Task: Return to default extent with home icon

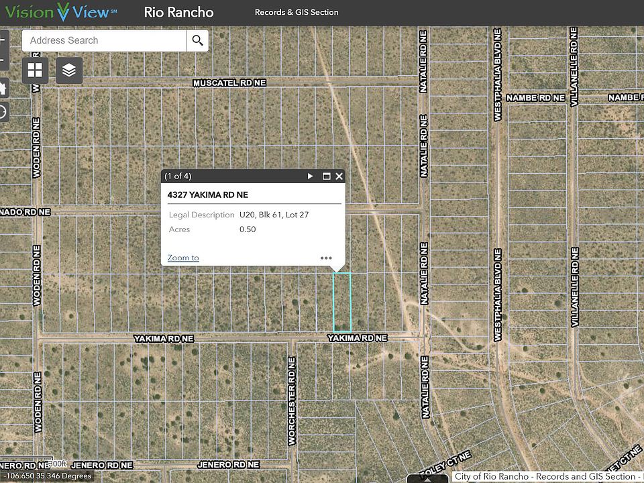Action: click(3, 88)
